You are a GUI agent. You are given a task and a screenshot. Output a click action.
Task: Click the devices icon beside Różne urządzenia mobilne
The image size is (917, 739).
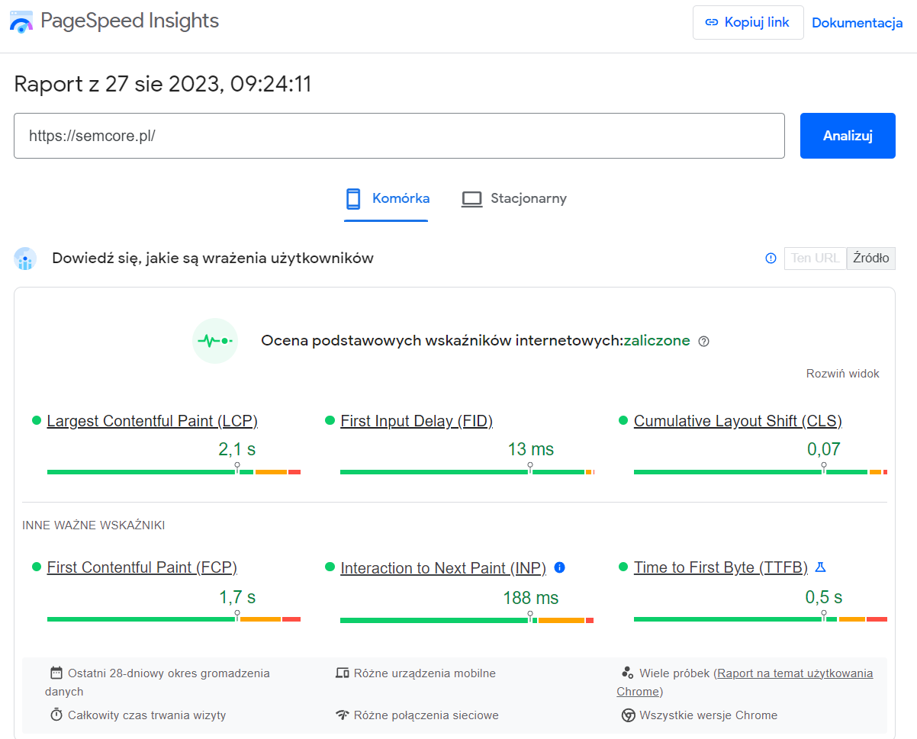(342, 673)
